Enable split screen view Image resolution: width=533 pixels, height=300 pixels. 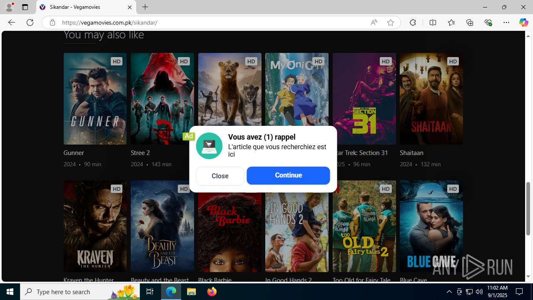point(433,22)
